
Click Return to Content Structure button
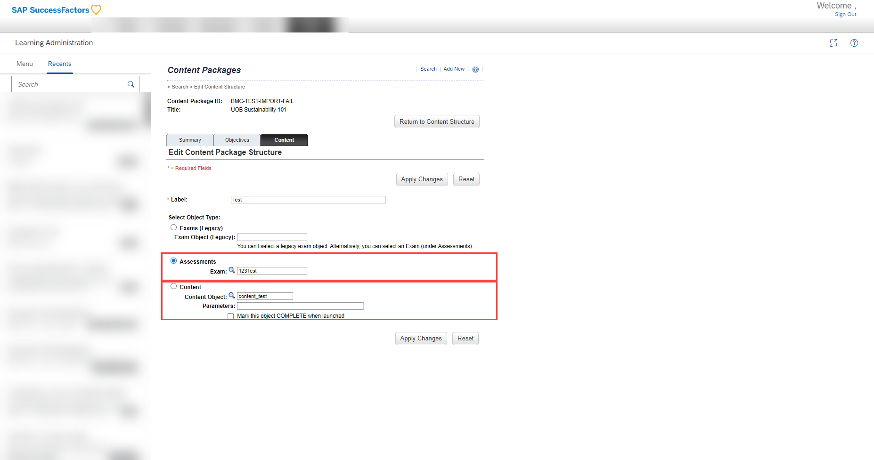pos(437,121)
